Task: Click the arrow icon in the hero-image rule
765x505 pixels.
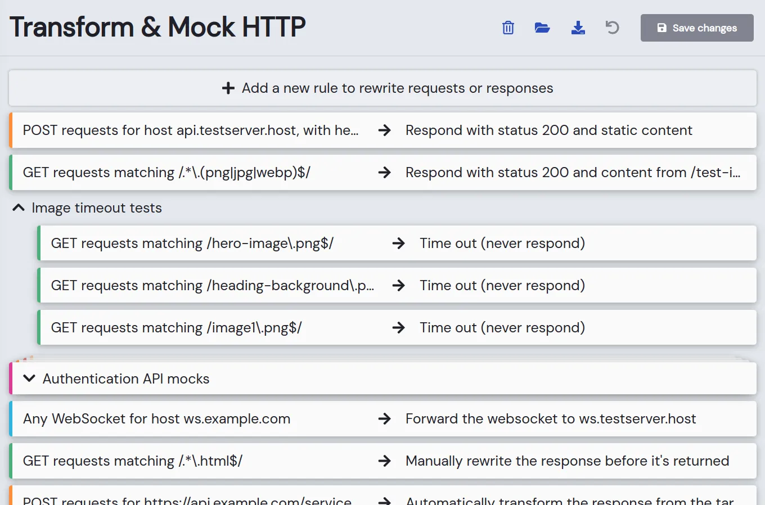Action: coord(399,244)
